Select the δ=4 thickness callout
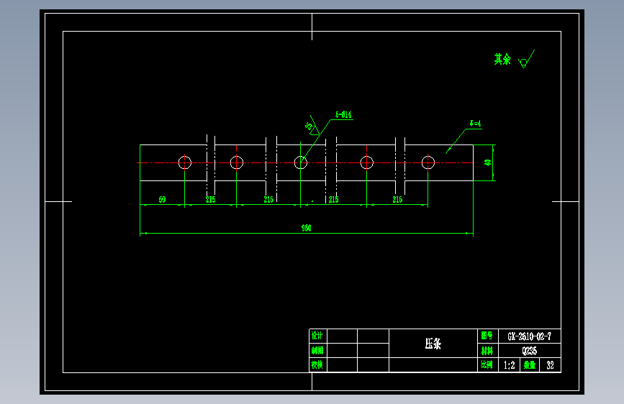Image resolution: width=624 pixels, height=404 pixels. click(x=475, y=123)
